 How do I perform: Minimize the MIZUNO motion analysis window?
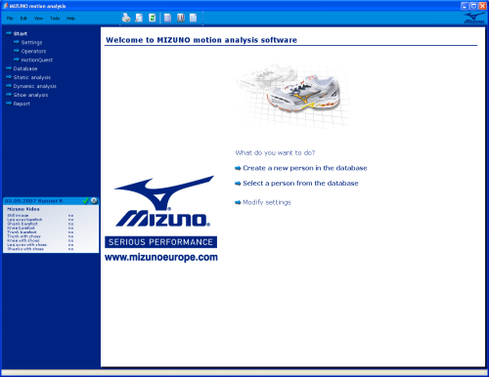click(465, 6)
